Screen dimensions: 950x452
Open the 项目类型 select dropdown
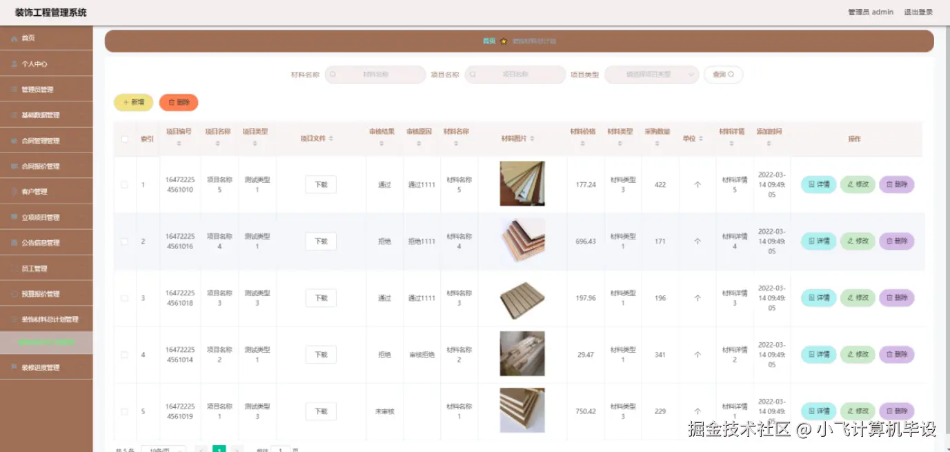pos(652,75)
